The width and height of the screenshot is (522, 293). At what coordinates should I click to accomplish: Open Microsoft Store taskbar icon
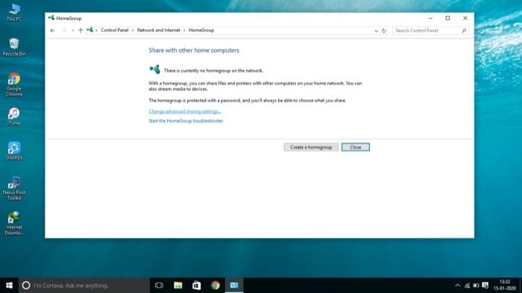click(197, 286)
